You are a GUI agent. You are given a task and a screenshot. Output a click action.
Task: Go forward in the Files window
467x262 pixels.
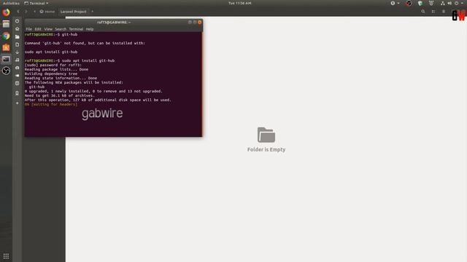click(x=26, y=12)
